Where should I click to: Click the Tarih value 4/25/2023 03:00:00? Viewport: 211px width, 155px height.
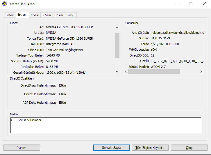click(x=165, y=44)
